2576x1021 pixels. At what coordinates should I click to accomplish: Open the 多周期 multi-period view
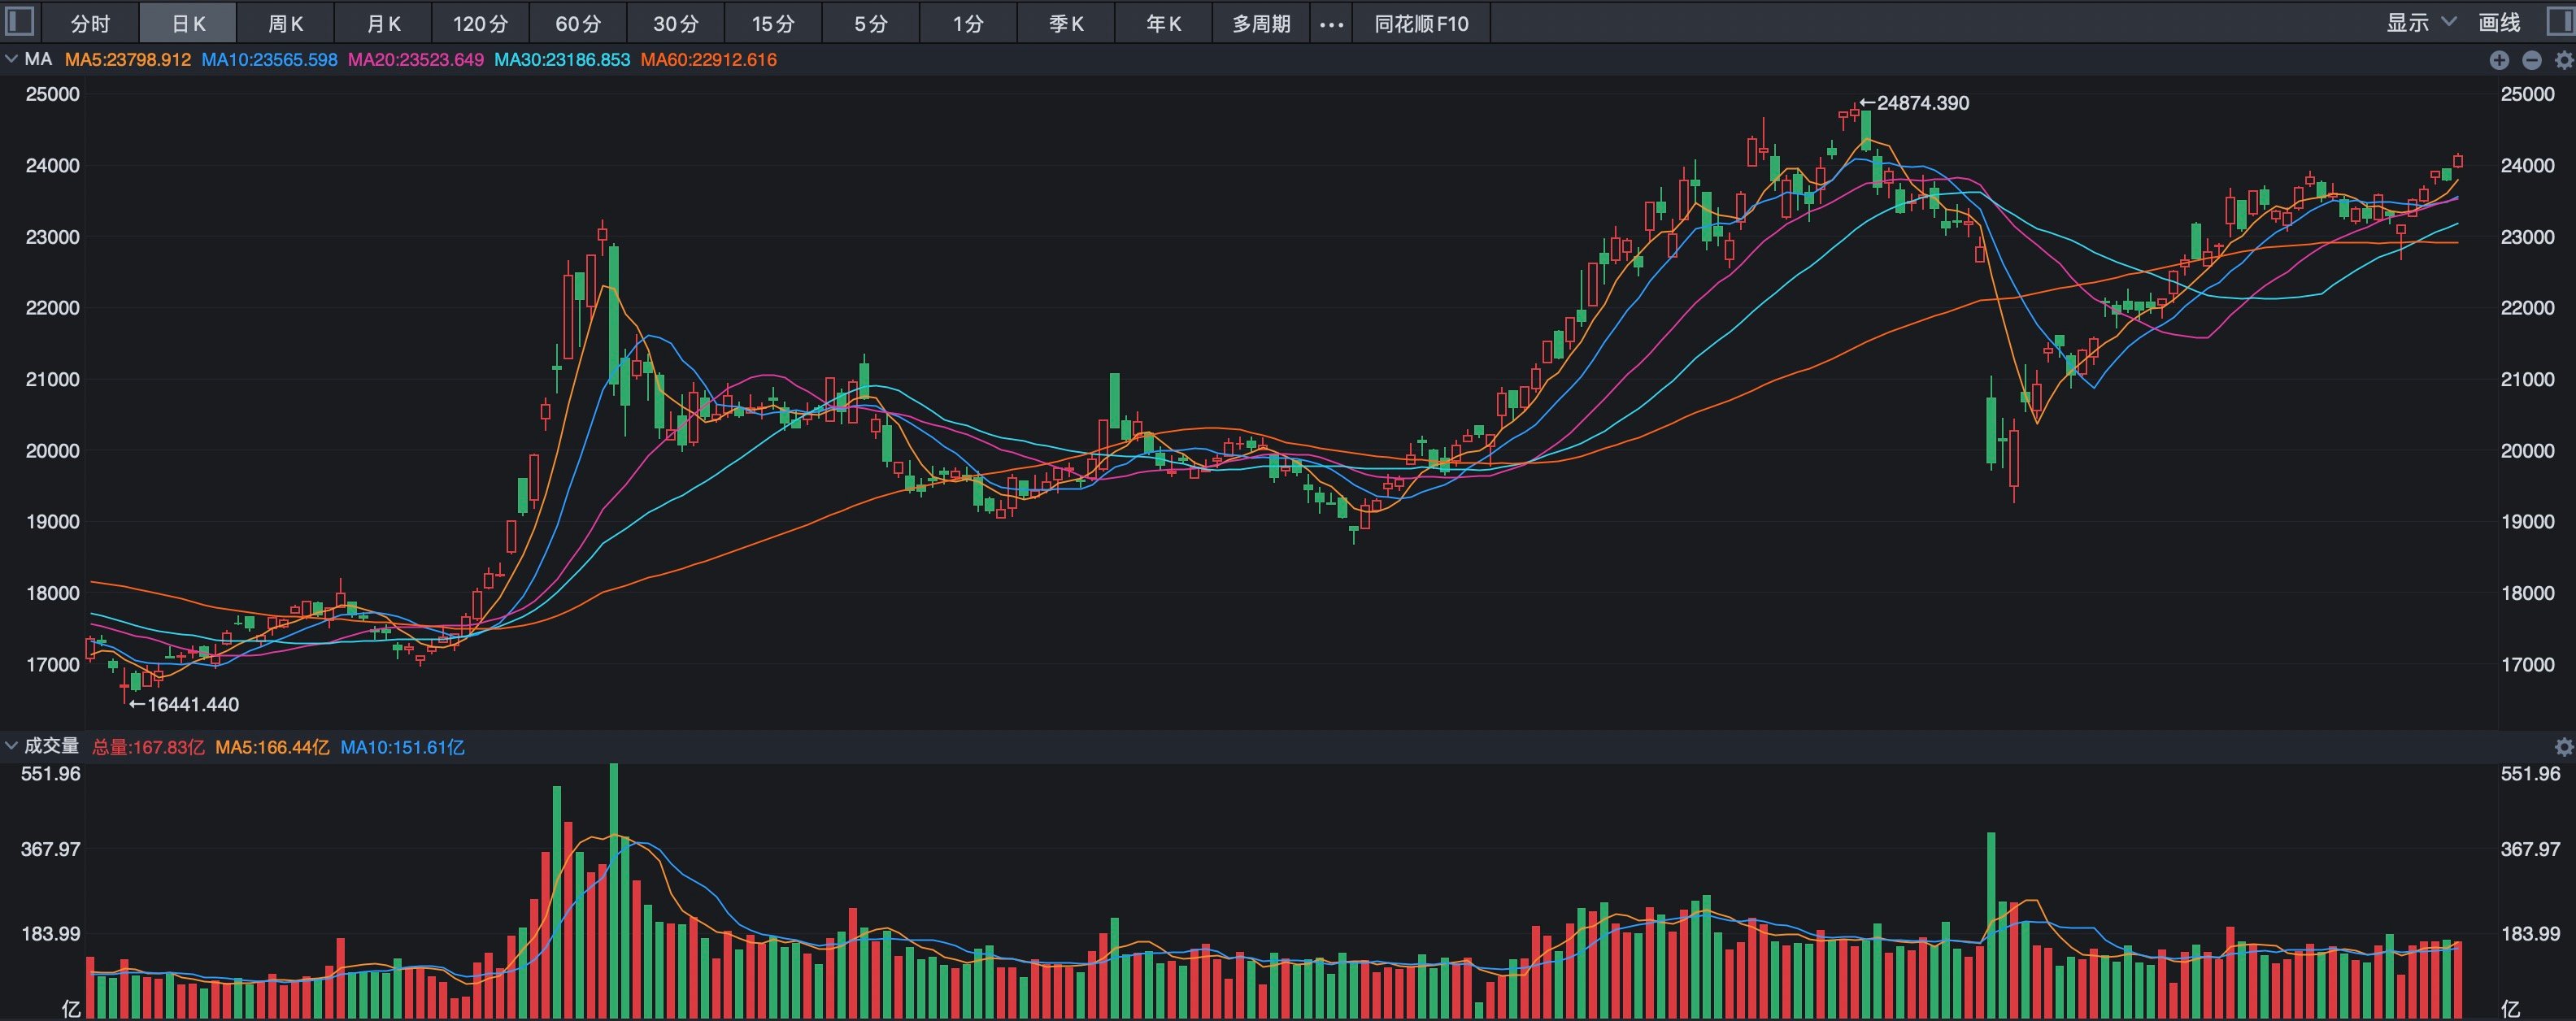(x=1261, y=24)
